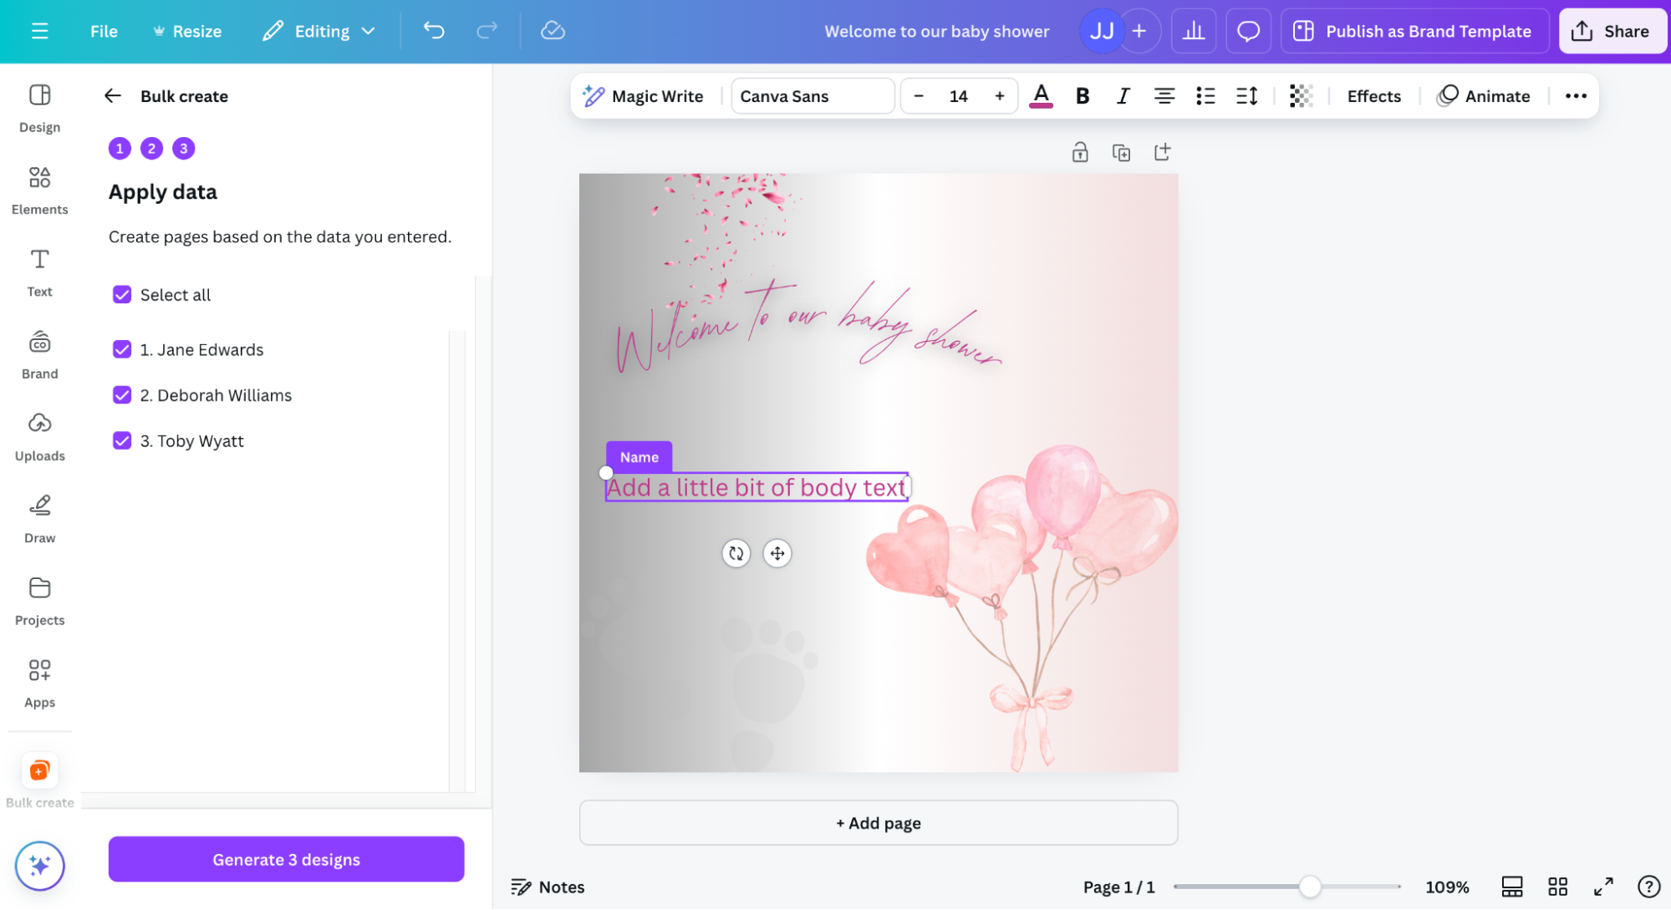Open the Bulk create app tab
1671x910 pixels.
click(x=39, y=780)
